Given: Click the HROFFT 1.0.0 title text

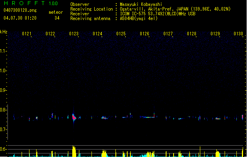Looking at the screenshot, I should tap(31, 3).
